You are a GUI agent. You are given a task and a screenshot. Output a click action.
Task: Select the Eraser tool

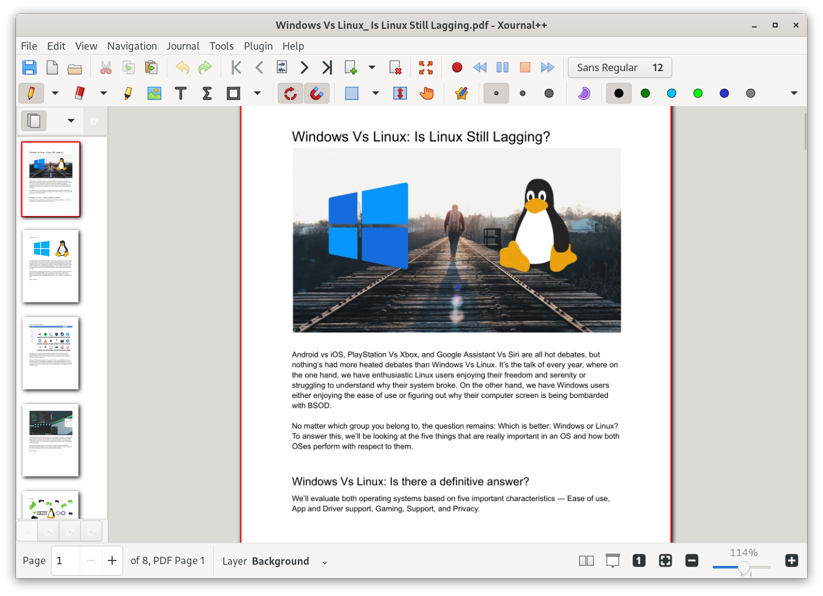(x=78, y=93)
